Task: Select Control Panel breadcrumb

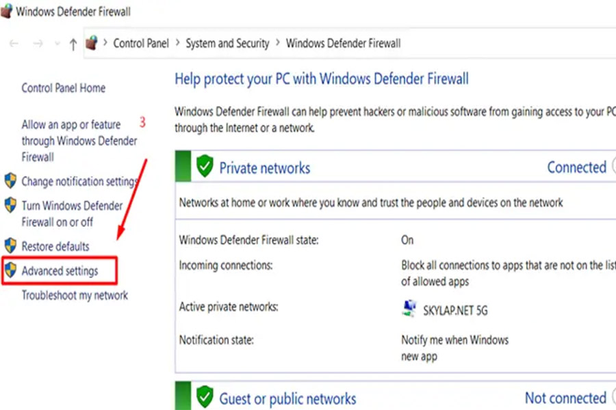Action: tap(141, 43)
